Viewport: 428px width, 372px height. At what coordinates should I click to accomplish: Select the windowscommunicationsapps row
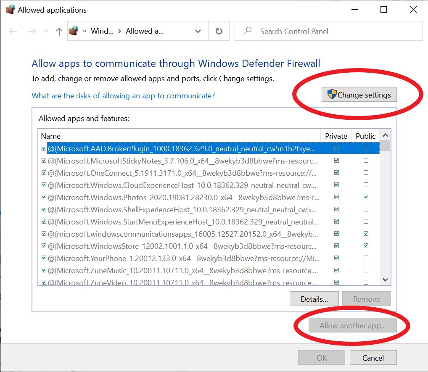click(x=209, y=234)
